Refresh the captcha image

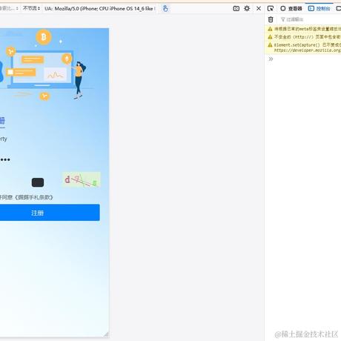click(x=82, y=179)
